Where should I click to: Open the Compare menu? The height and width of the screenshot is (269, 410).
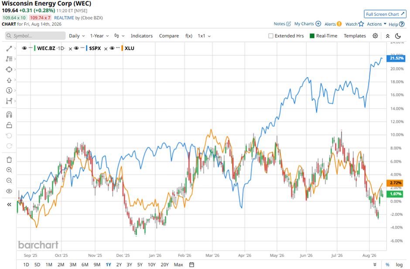tap(169, 36)
